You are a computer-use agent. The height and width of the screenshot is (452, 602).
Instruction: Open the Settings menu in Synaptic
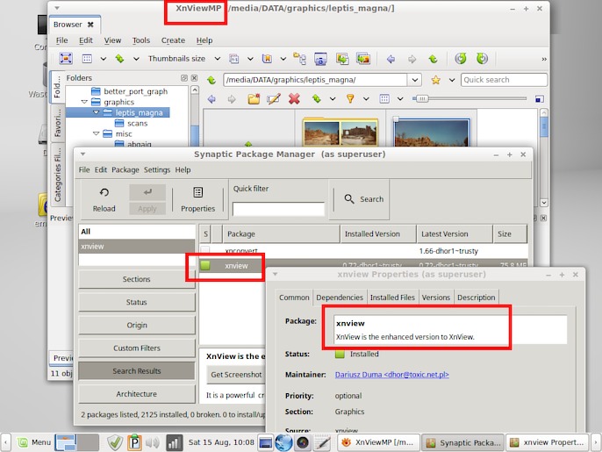click(156, 169)
